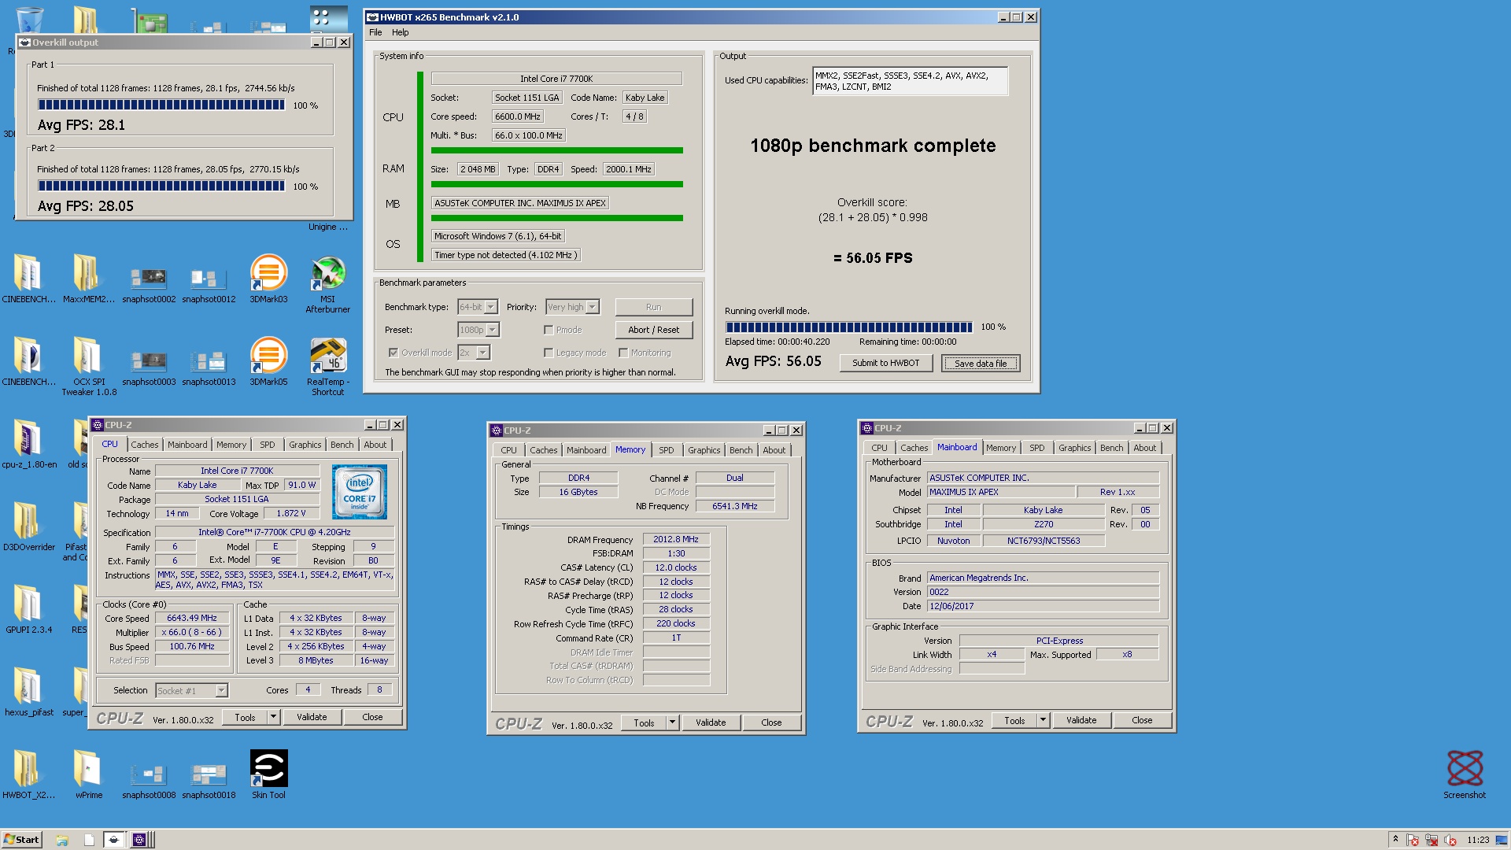1511x850 pixels.
Task: Open the Overkill mode 2x dropdown
Action: [483, 353]
